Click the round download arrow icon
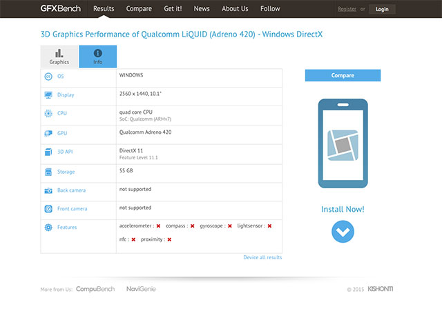Viewport: 442px width, 331px height. pos(343,232)
